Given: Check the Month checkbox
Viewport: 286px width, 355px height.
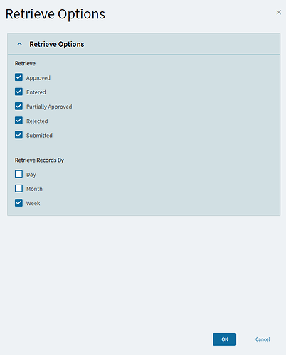Looking at the screenshot, I should point(18,188).
